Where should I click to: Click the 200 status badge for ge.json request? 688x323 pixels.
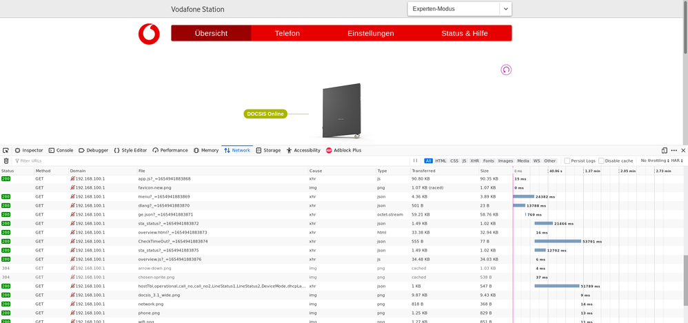click(x=6, y=215)
